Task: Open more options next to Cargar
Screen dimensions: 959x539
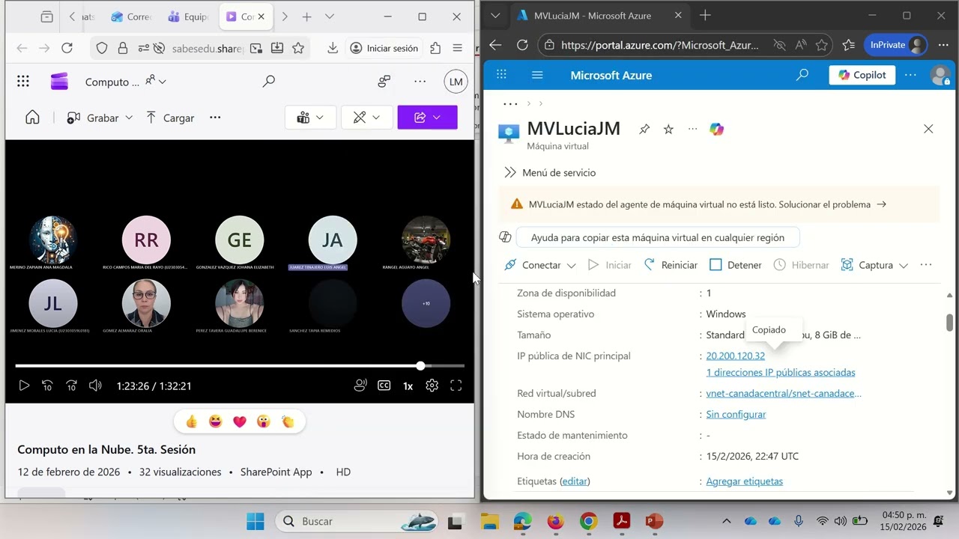Action: (x=215, y=118)
